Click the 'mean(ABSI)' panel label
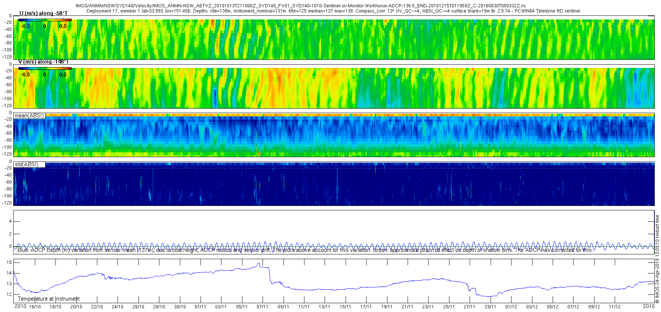The width and height of the screenshot is (661, 312). (x=29, y=116)
